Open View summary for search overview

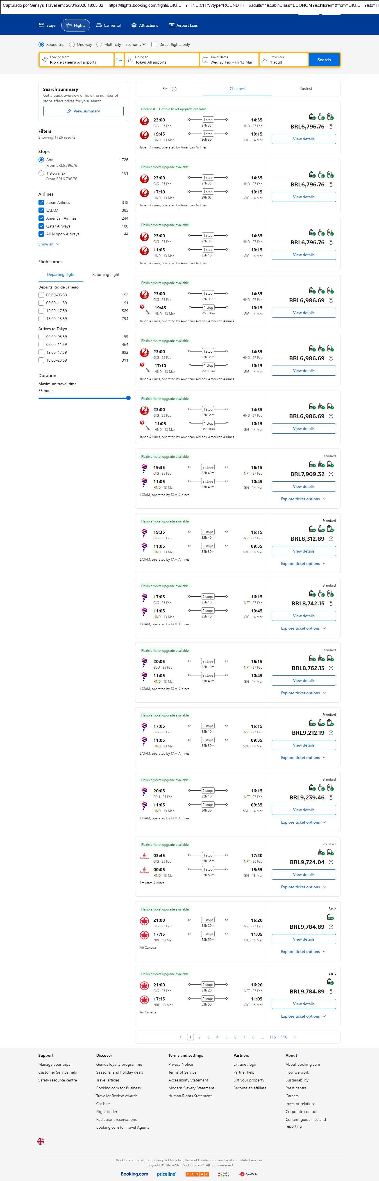(x=83, y=111)
